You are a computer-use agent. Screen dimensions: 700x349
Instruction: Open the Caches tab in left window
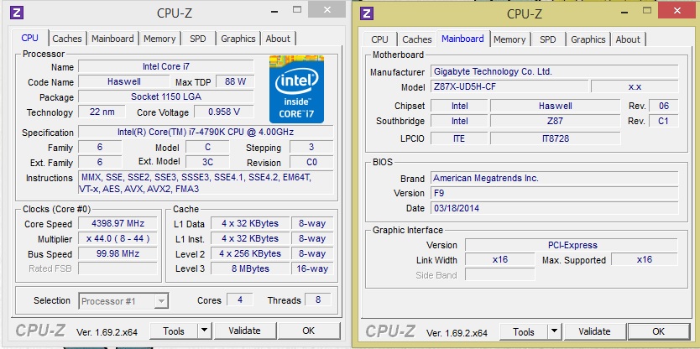coord(67,39)
